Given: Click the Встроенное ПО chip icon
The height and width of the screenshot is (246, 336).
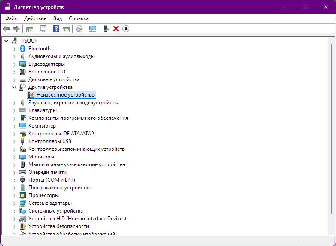Looking at the screenshot, I should (23, 72).
